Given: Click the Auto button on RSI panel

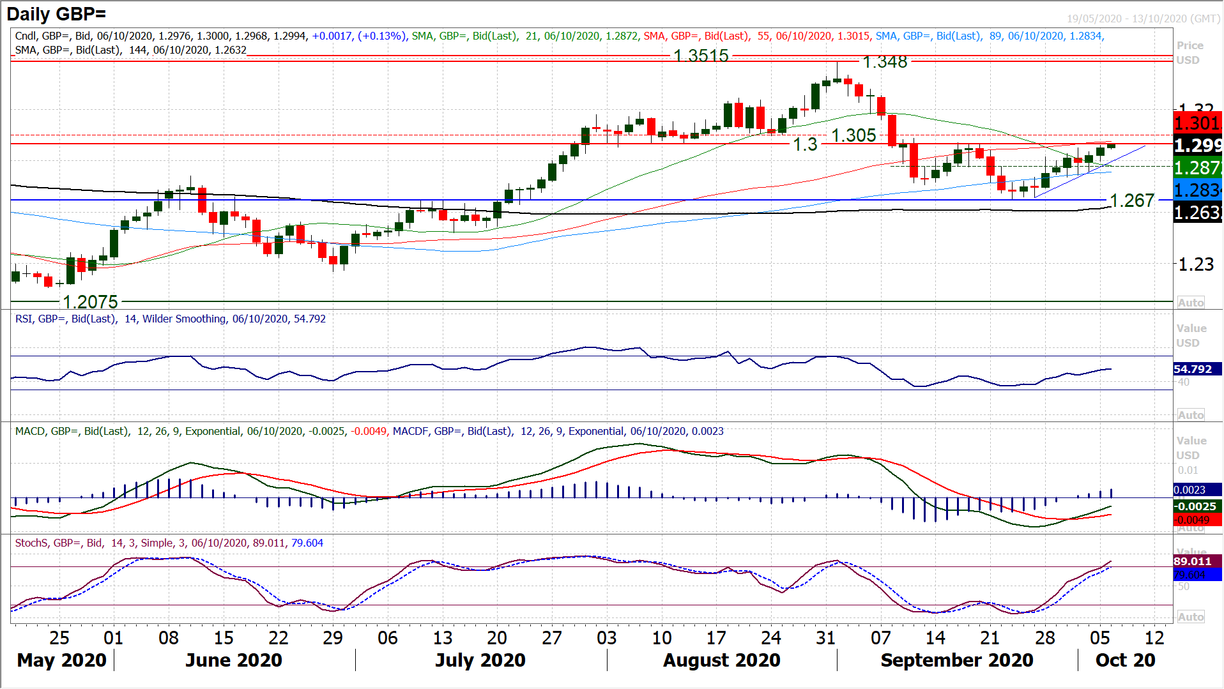Looking at the screenshot, I should [x=1191, y=415].
